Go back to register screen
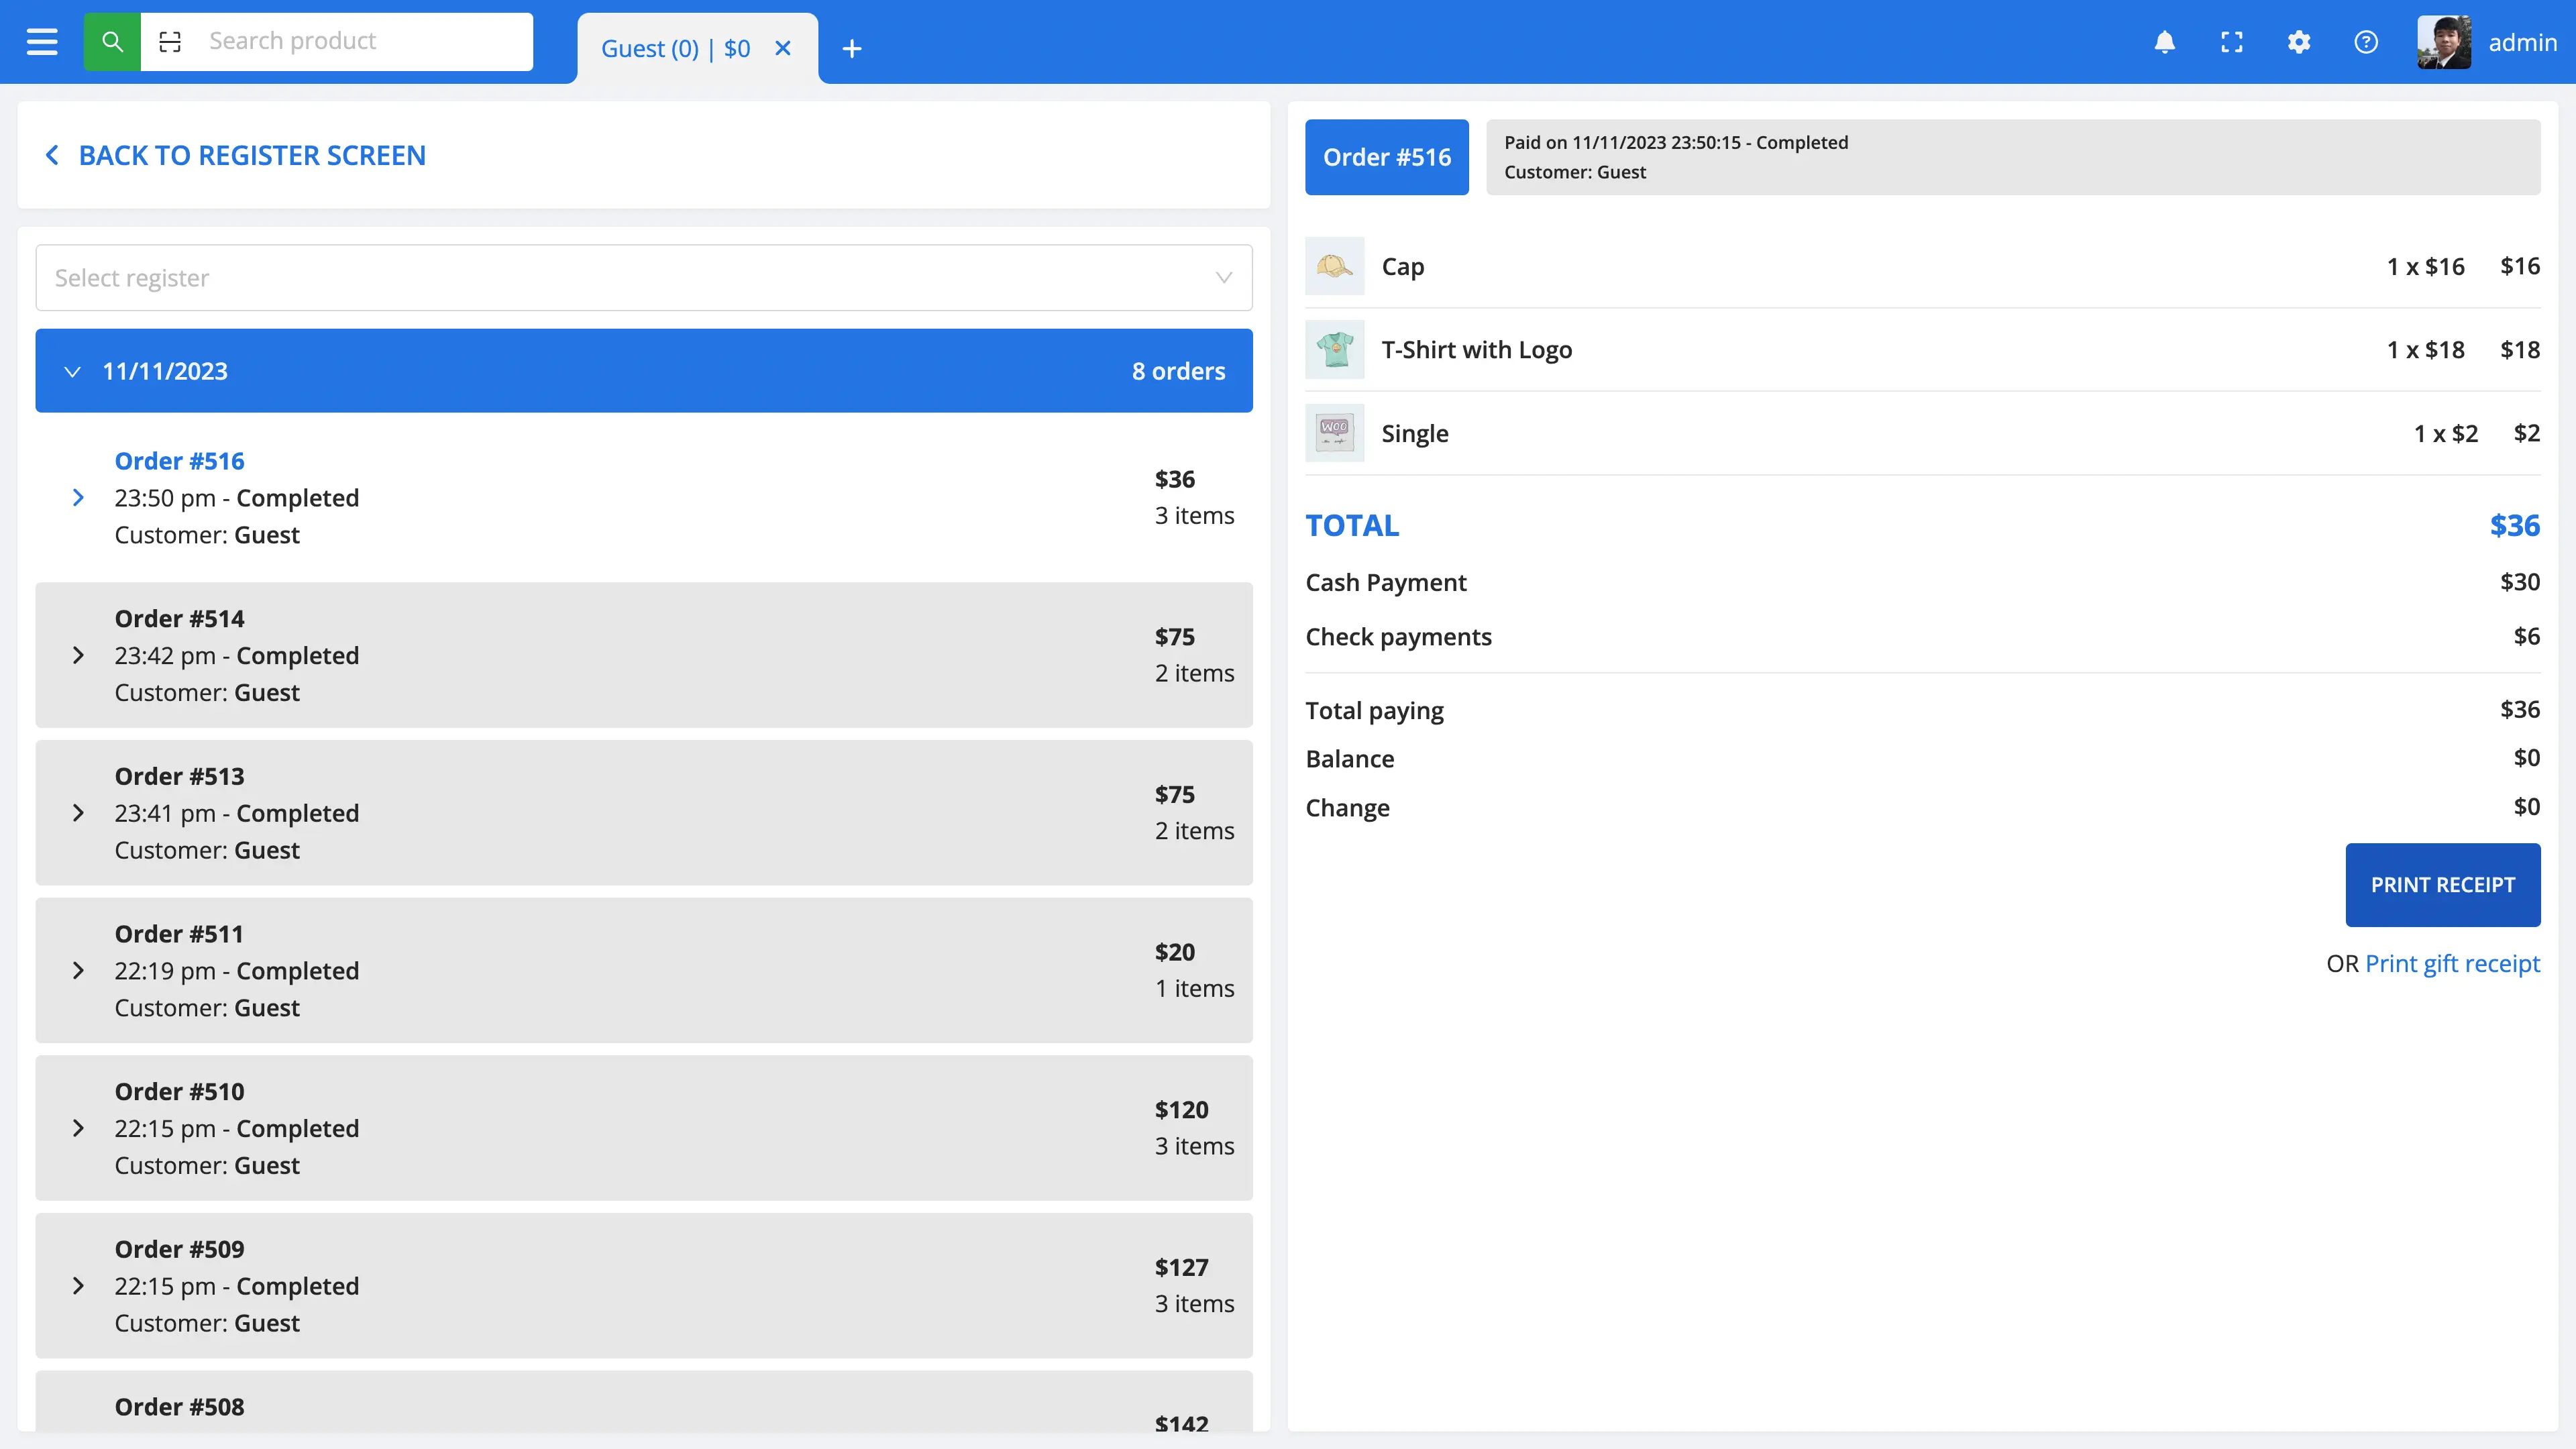Viewport: 2576px width, 1449px height. tap(236, 155)
